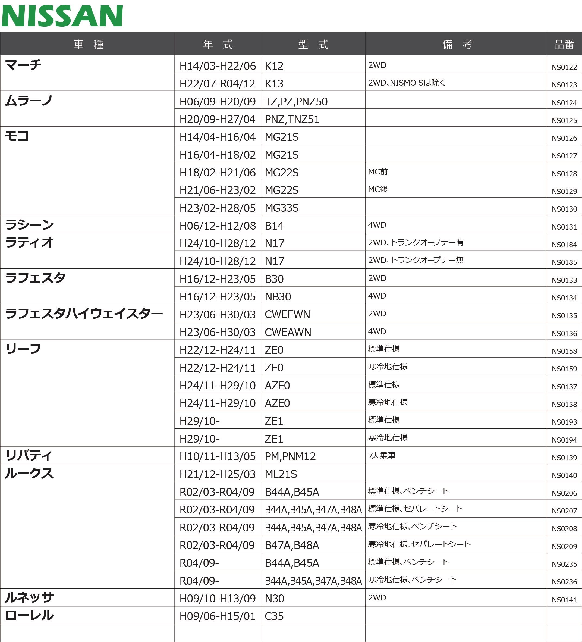Select the マーチ vehicle name cell
Image resolution: width=582 pixels, height=642 pixels.
tap(24, 65)
